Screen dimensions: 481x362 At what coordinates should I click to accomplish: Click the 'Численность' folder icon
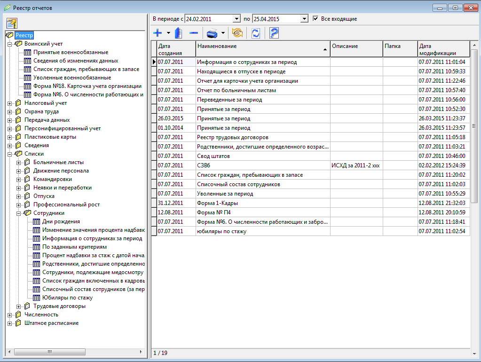(18, 315)
